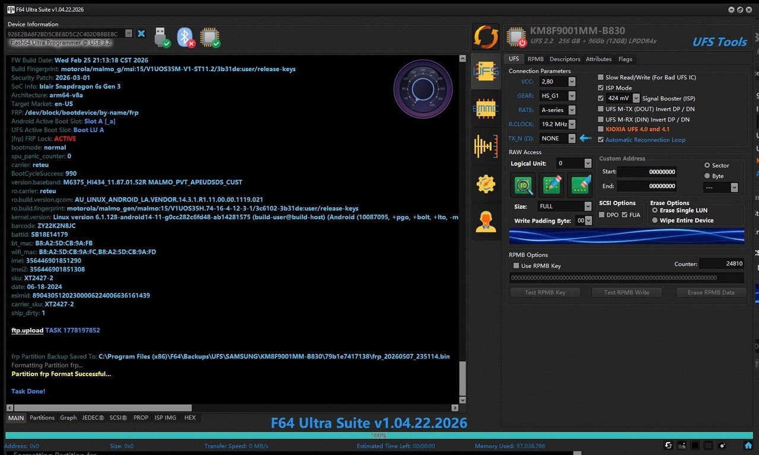Image resolution: width=759 pixels, height=455 pixels.
Task: Click the orange refresh arrows icon
Action: tap(486, 37)
